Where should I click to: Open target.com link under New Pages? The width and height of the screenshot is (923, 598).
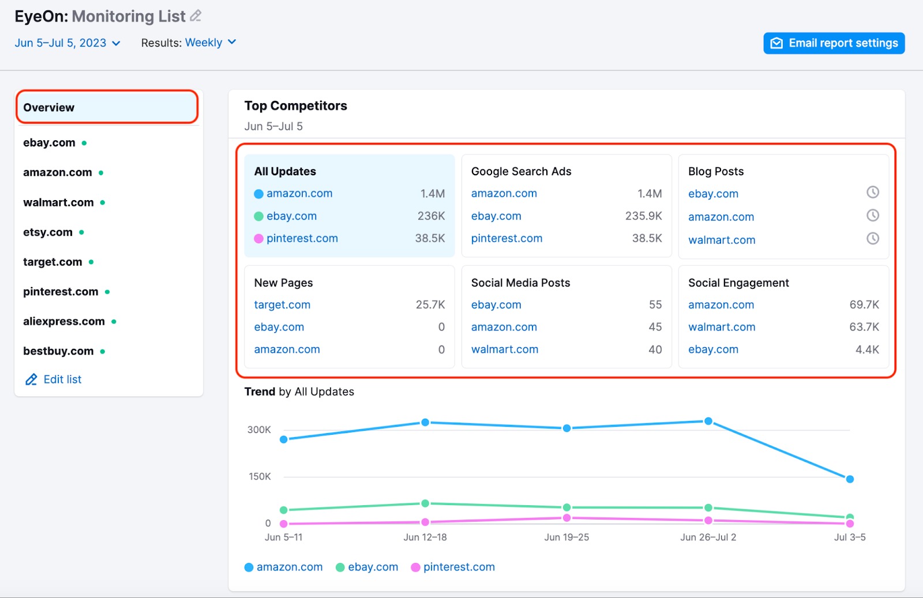pos(282,305)
